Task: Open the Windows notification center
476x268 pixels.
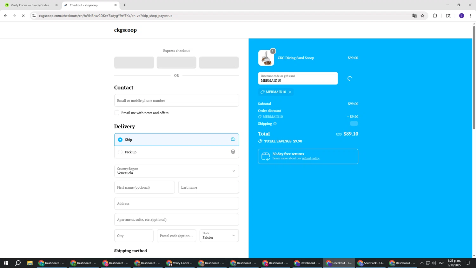Action: point(468,263)
